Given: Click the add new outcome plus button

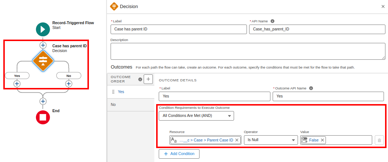Looking at the screenshot, I should click(148, 79).
